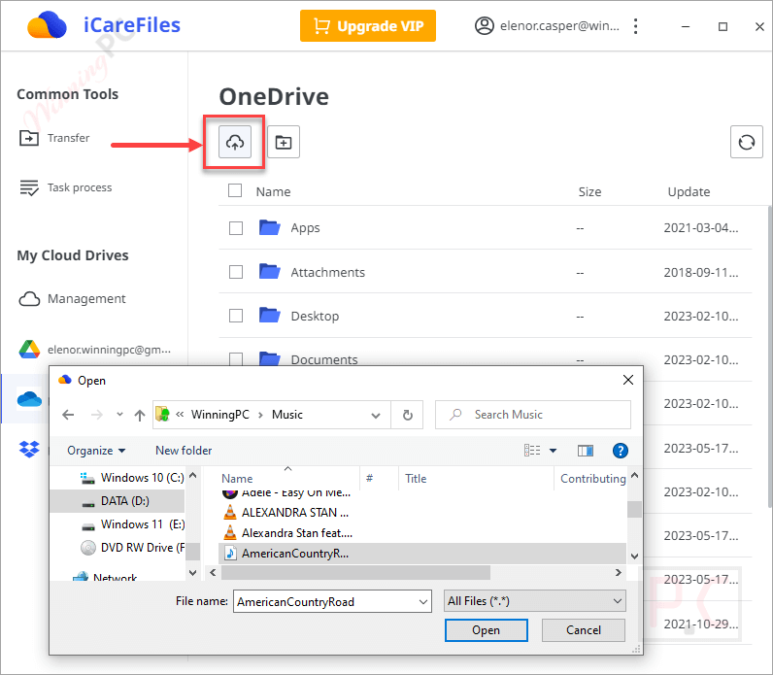Expand the File name combo box
Screen dimensions: 773x675
click(x=423, y=601)
